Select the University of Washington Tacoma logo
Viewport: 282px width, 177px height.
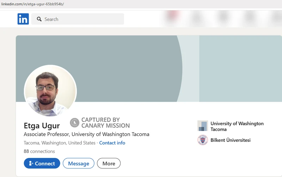pos(203,126)
